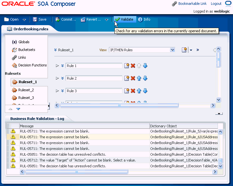Image resolution: width=233 pixels, height=186 pixels.
Task: Delete Rule 3 with red X
Action: [x=133, y=91]
